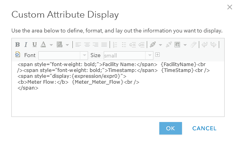The width and height of the screenshot is (236, 149).
Task: Expand Font dropdown arrow
Action: [x=84, y=55]
